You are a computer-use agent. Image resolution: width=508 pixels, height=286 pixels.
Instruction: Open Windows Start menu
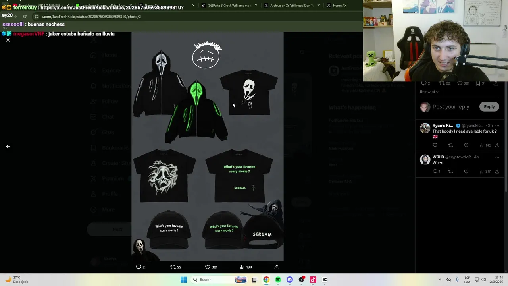point(184,280)
